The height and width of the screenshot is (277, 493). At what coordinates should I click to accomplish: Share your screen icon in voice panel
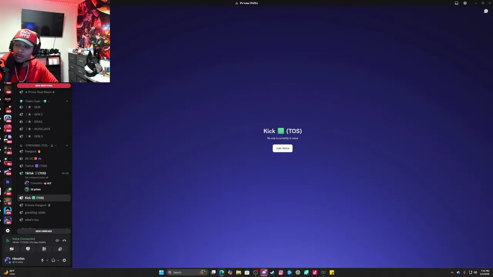point(28,249)
